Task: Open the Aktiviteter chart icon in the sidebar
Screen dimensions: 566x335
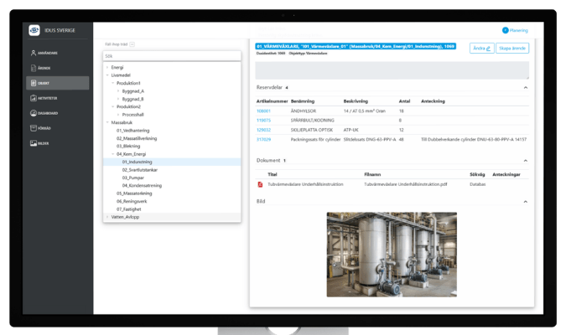Action: tap(34, 98)
